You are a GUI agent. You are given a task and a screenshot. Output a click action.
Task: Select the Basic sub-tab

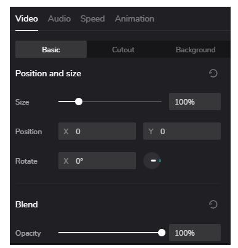coord(51,49)
